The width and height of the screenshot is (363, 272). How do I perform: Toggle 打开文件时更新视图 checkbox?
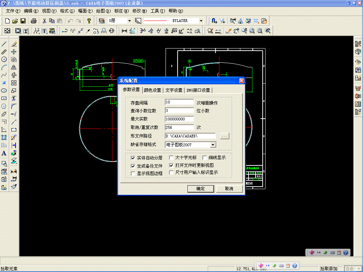171,165
